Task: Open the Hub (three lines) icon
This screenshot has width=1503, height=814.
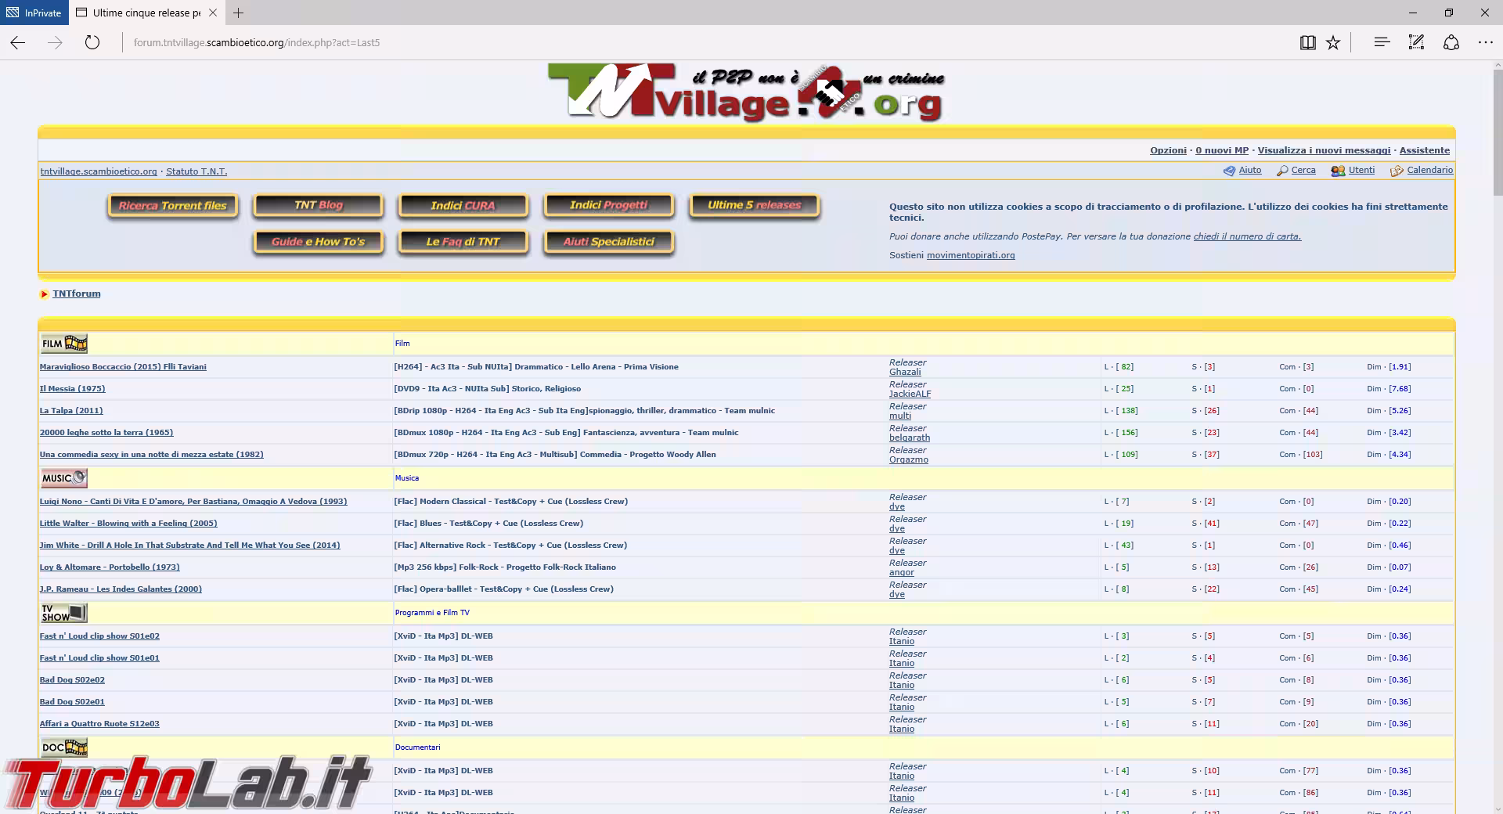Action: [1382, 43]
